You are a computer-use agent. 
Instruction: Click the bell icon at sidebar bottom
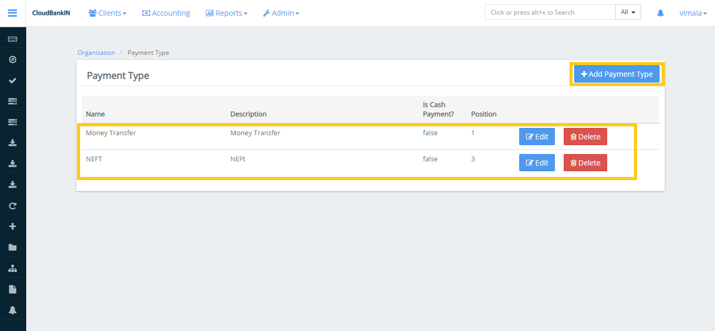click(x=13, y=309)
